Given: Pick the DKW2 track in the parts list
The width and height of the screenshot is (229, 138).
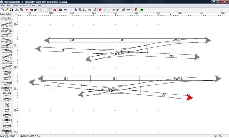Looking at the screenshot, I should pyautogui.click(x=7, y=121).
